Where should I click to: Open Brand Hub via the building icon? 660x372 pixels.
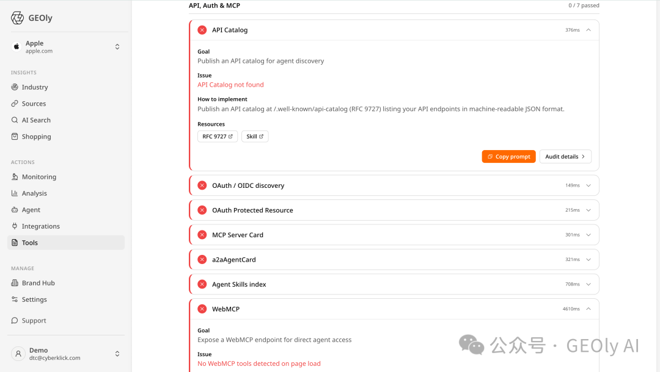pos(15,282)
